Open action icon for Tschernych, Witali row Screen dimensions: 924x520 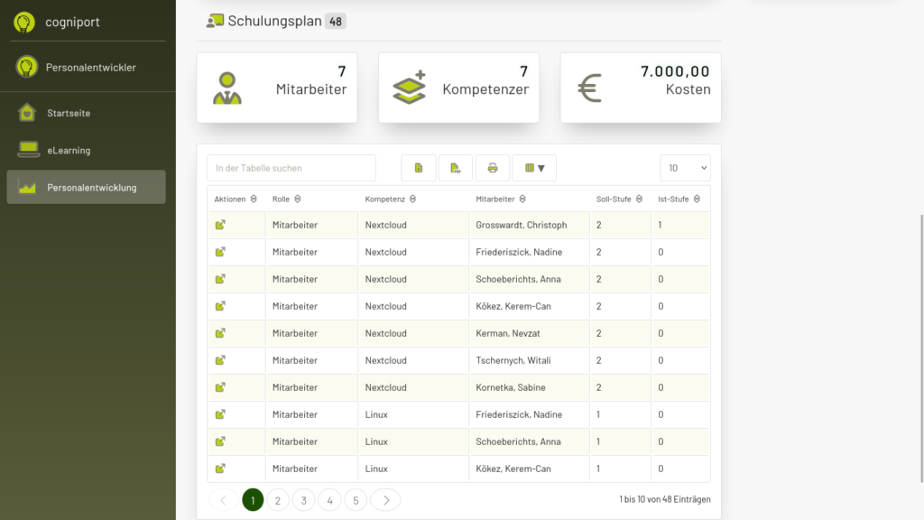pos(220,360)
